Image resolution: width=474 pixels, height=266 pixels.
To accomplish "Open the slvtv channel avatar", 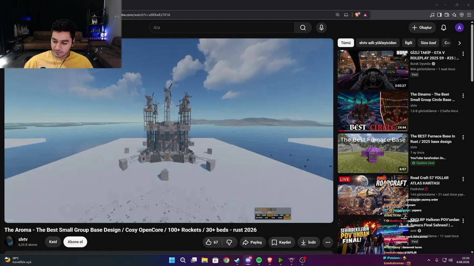I will [10, 242].
